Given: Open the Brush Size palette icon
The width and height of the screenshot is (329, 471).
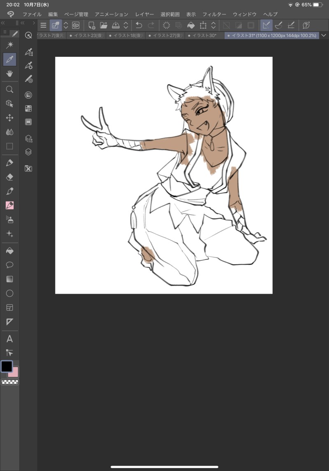Looking at the screenshot, I should tap(28, 79).
